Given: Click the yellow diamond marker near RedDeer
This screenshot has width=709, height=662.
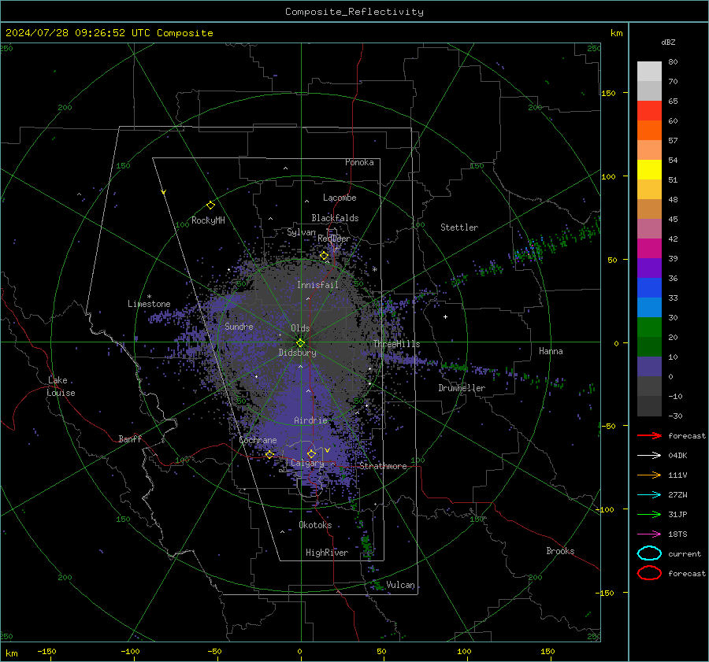Looking at the screenshot, I should click(324, 256).
